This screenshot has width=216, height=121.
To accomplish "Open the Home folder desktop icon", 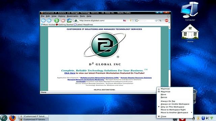I will pos(190,33).
